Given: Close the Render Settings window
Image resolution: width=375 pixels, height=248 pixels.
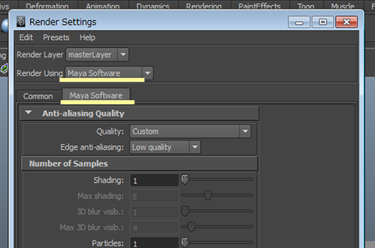Looking at the screenshot, I should (x=346, y=22).
